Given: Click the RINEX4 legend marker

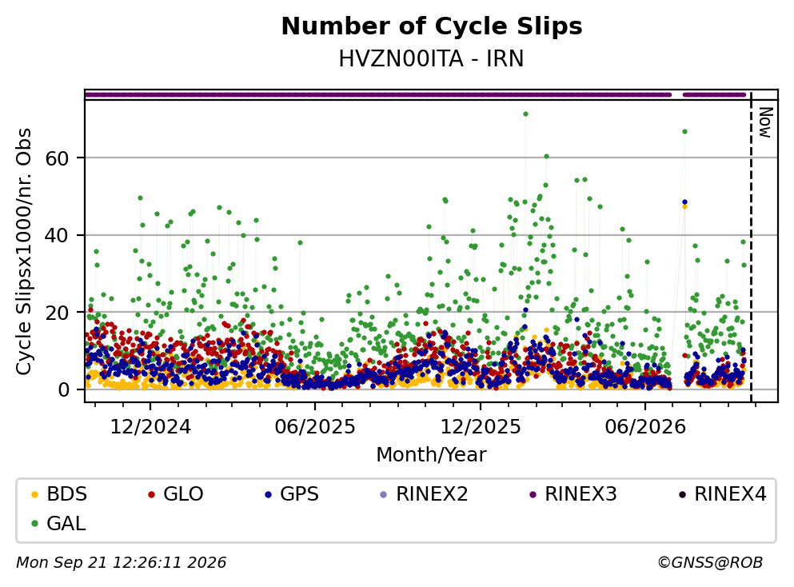Looking at the screenshot, I should coord(682,494).
